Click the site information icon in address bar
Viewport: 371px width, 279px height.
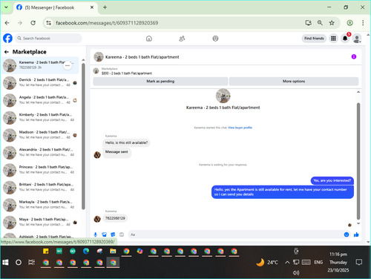(49, 23)
